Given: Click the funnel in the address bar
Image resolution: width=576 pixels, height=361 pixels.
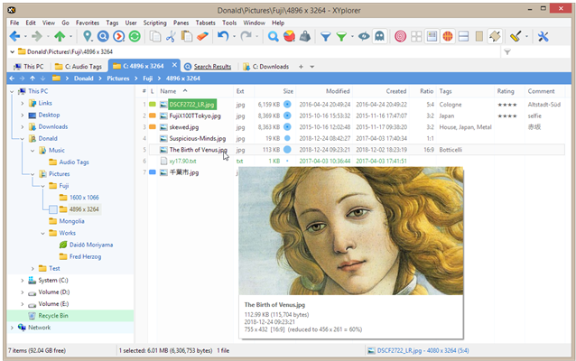Looking at the screenshot, I should click(x=507, y=51).
